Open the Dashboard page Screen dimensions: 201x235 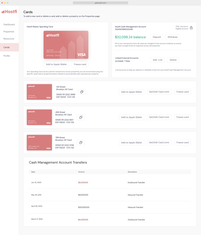point(9,25)
